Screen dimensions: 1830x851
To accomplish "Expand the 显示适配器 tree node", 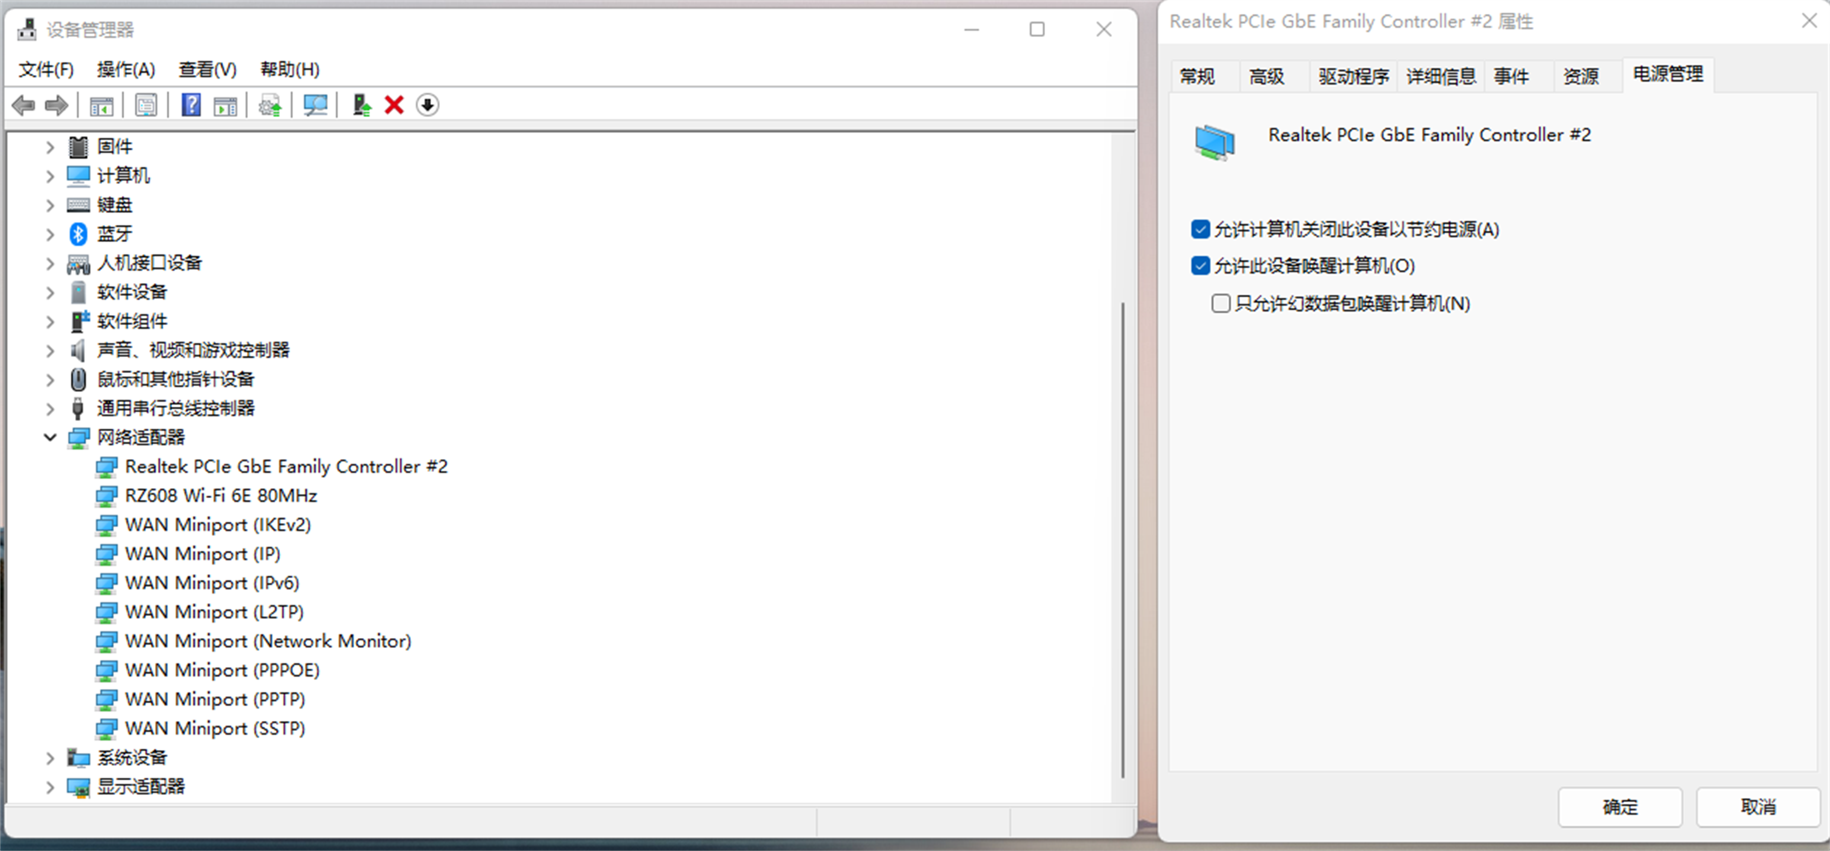I will (x=50, y=787).
